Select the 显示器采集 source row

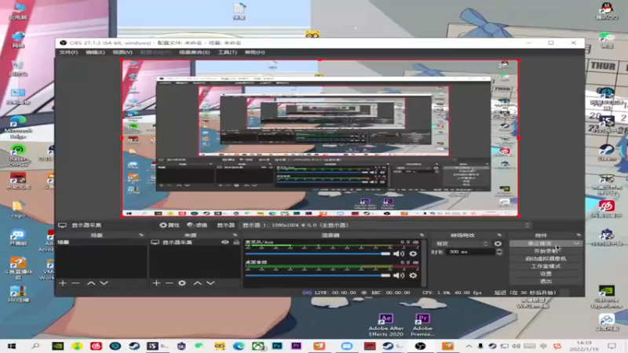pyautogui.click(x=195, y=242)
